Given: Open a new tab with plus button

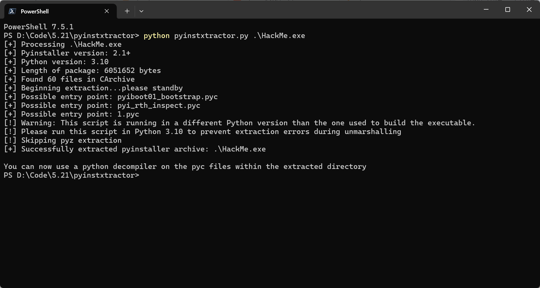Looking at the screenshot, I should (127, 11).
